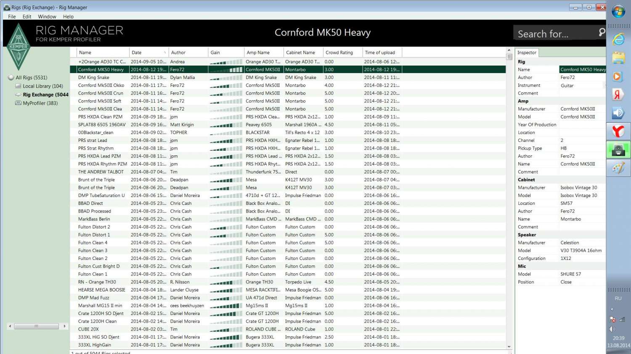Sort by the Time of upload column header
Screen dimensions: 631x354
382,52
